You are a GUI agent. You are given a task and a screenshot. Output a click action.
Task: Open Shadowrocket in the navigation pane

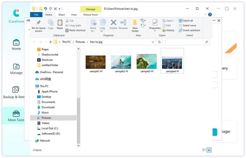48,55
